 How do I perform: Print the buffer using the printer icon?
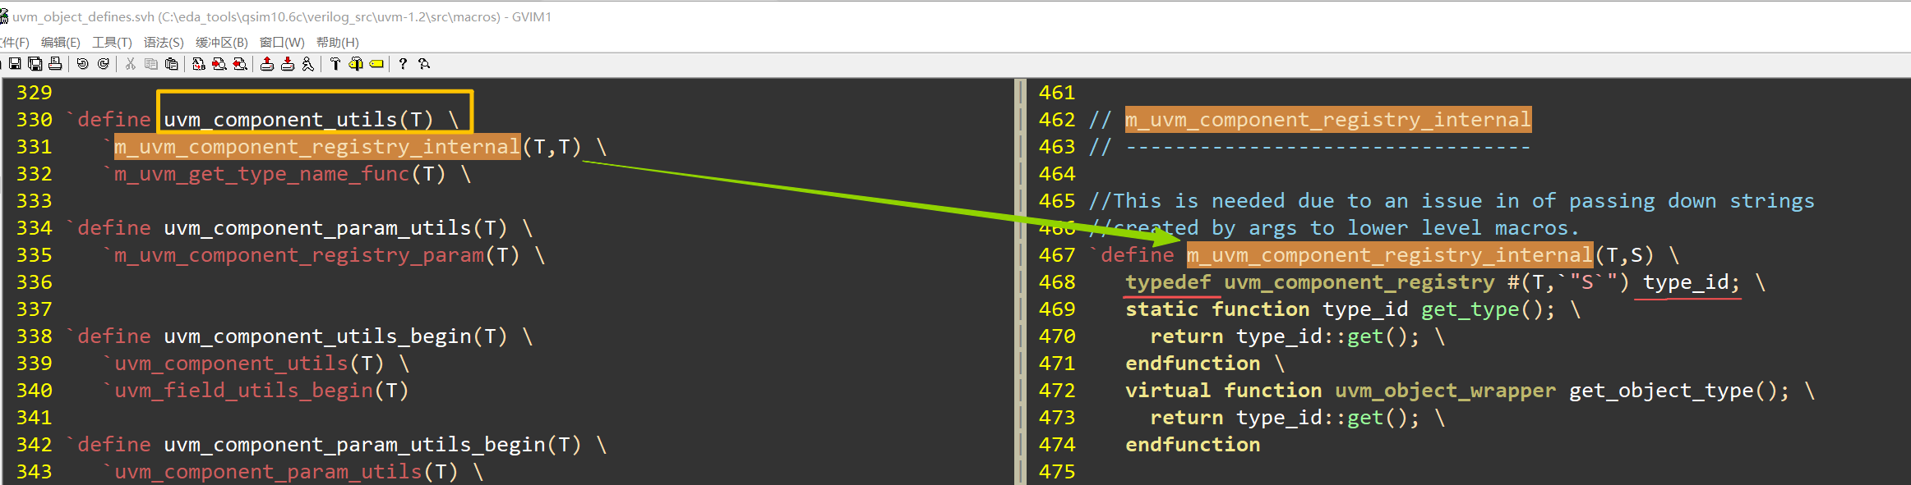pos(55,64)
